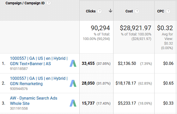Click Google Ads icon for GDN Text+Banner campaign

pos(73,63)
